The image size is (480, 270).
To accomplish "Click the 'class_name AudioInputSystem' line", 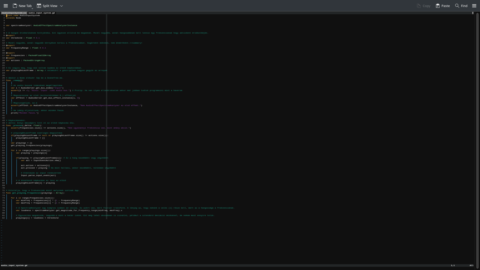I will tap(23, 15).
